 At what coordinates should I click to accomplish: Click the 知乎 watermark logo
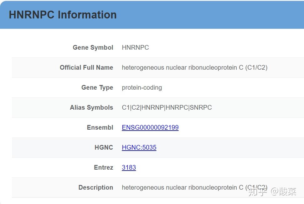257,192
